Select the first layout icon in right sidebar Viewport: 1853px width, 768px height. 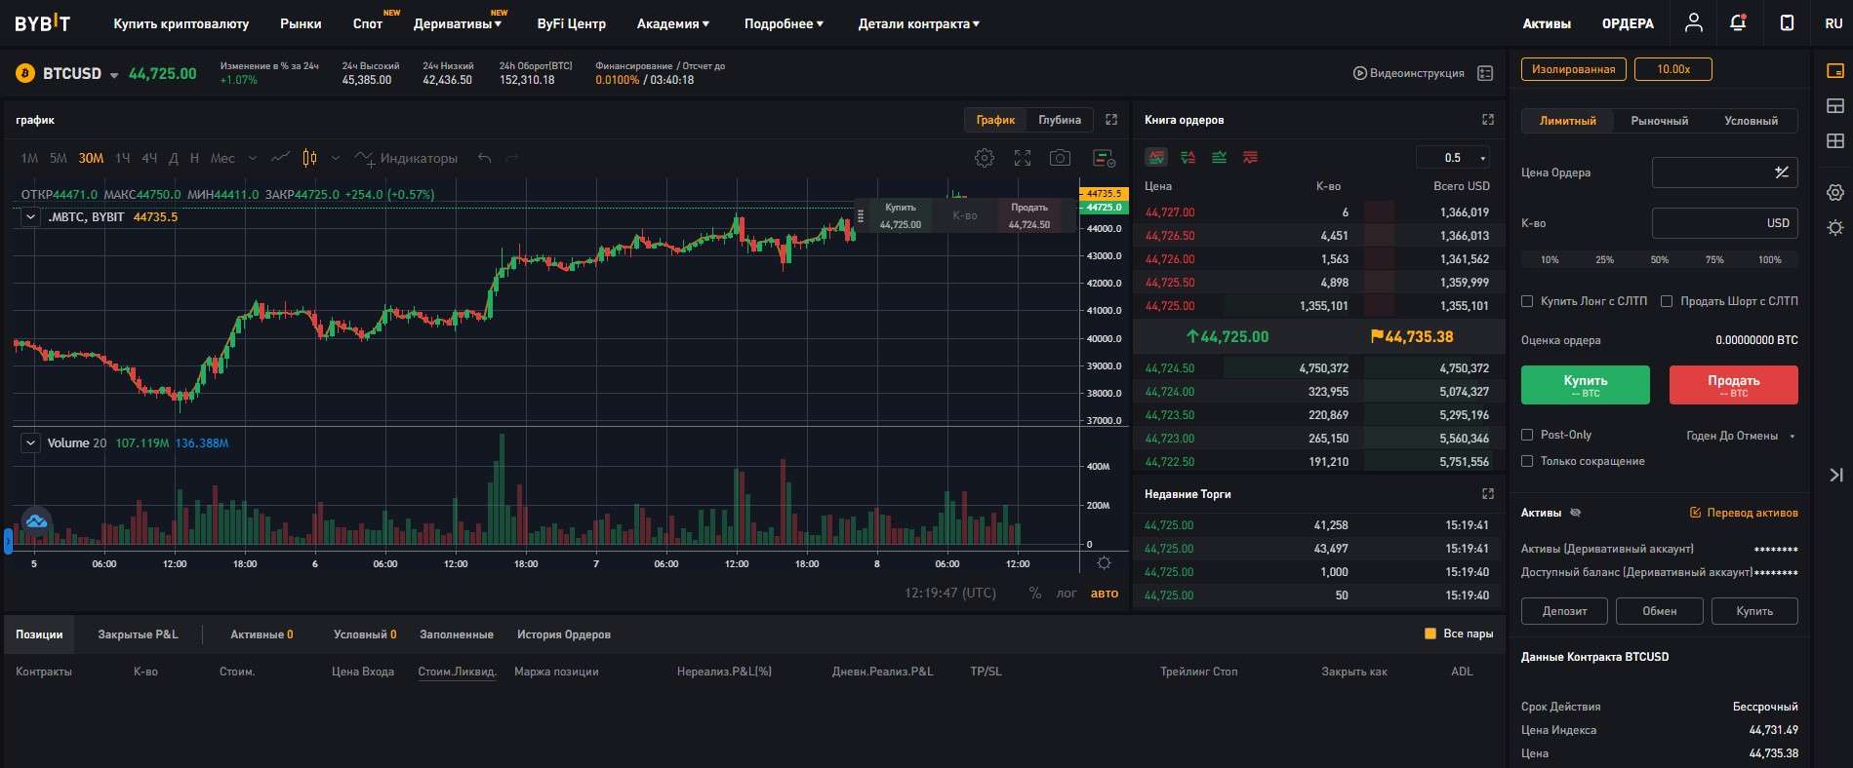tap(1834, 70)
